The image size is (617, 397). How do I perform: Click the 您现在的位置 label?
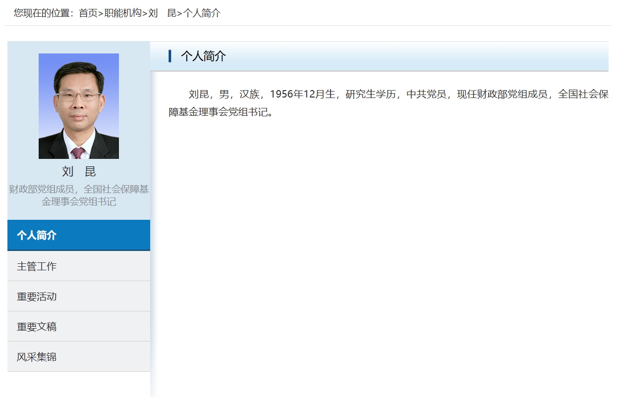(43, 13)
